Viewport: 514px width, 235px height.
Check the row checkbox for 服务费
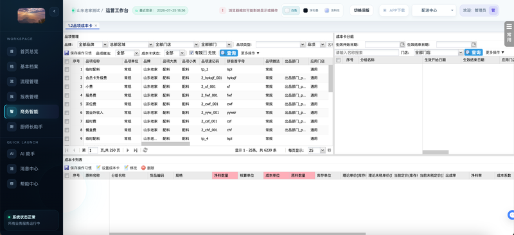(67, 95)
